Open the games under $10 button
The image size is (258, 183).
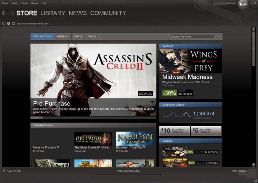tap(174, 131)
